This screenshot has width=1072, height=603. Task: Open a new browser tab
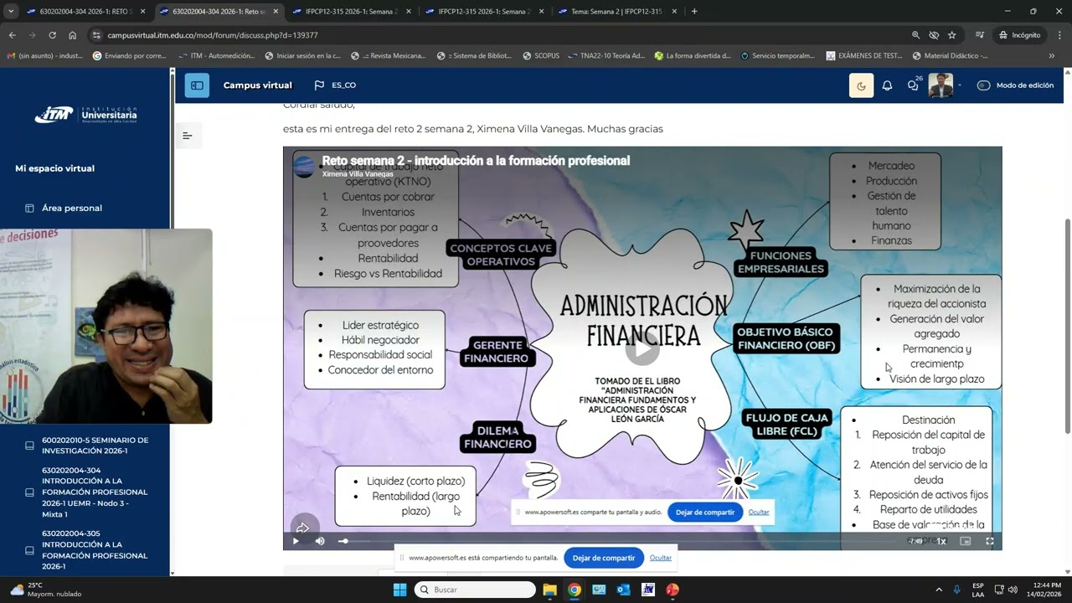pos(694,12)
